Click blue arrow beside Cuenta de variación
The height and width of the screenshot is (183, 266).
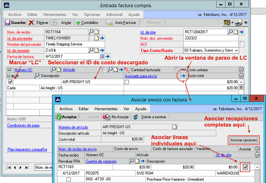coord(142,161)
